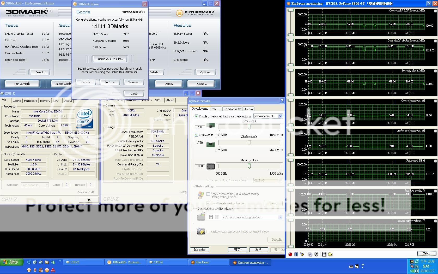Open the yellow folder icon in monitoring toolbar
The width and height of the screenshot is (438, 274).
click(x=330, y=254)
